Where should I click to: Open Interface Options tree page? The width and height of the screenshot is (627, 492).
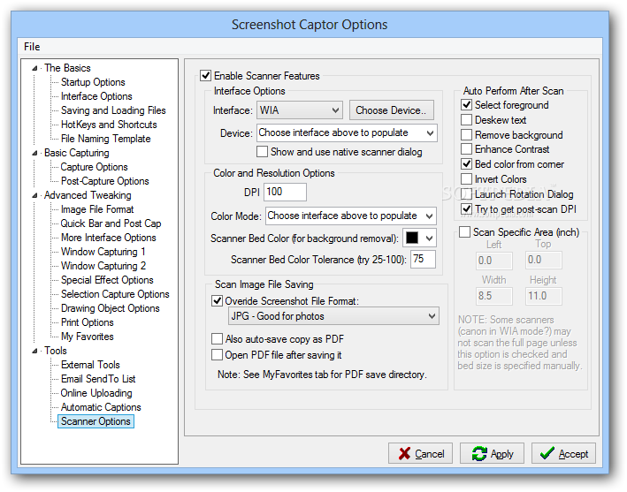click(x=96, y=96)
